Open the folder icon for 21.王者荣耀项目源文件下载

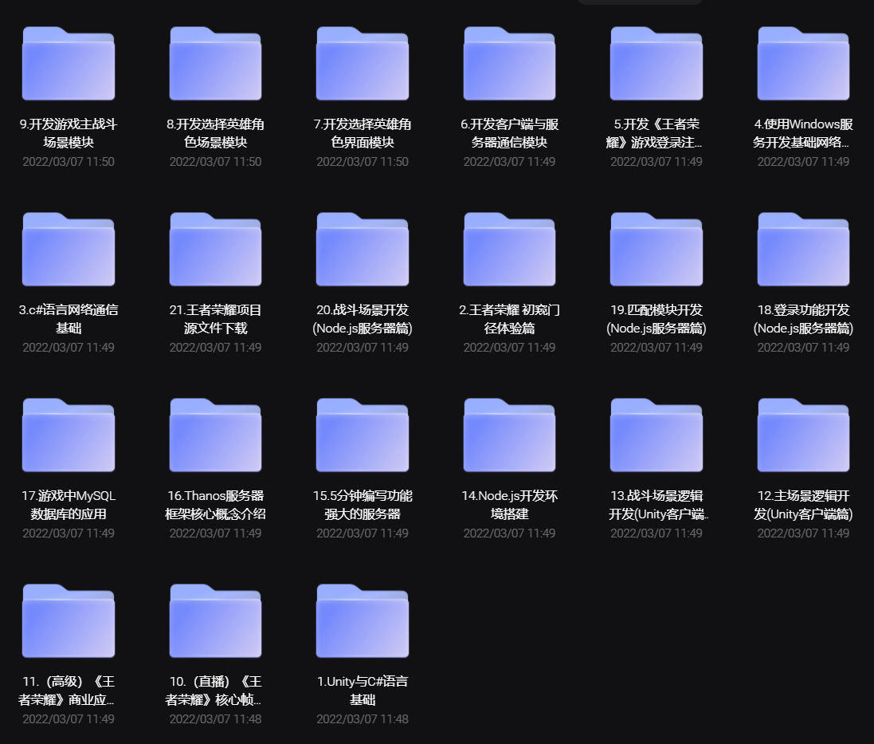click(215, 250)
